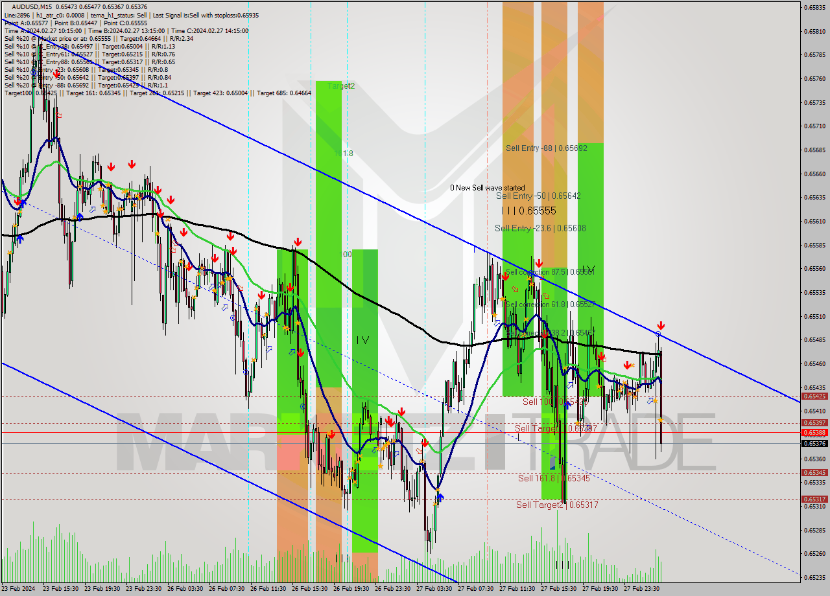Click the 0.65235 price axis label
The image size is (830, 596).
tap(814, 577)
